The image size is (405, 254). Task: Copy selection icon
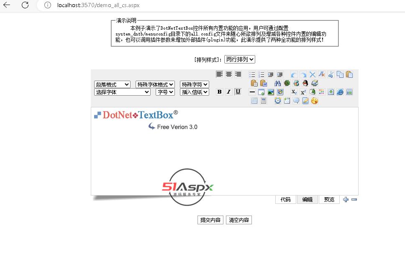click(x=340, y=74)
